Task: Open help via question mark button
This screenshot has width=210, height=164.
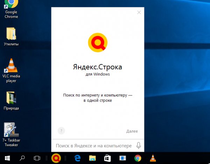Action: coord(61,131)
